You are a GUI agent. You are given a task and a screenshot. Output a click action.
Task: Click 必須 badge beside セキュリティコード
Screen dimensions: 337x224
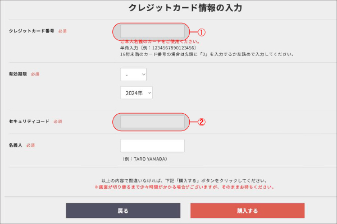coord(58,121)
